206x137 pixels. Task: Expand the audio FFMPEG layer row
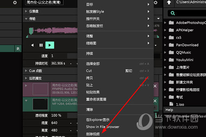pos(26,86)
